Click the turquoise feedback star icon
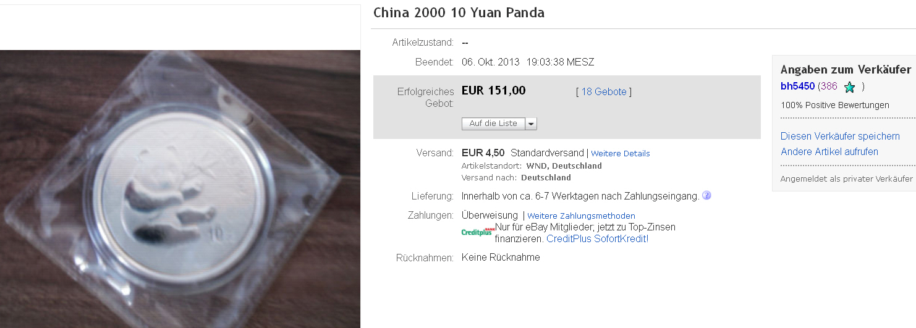 [849, 87]
